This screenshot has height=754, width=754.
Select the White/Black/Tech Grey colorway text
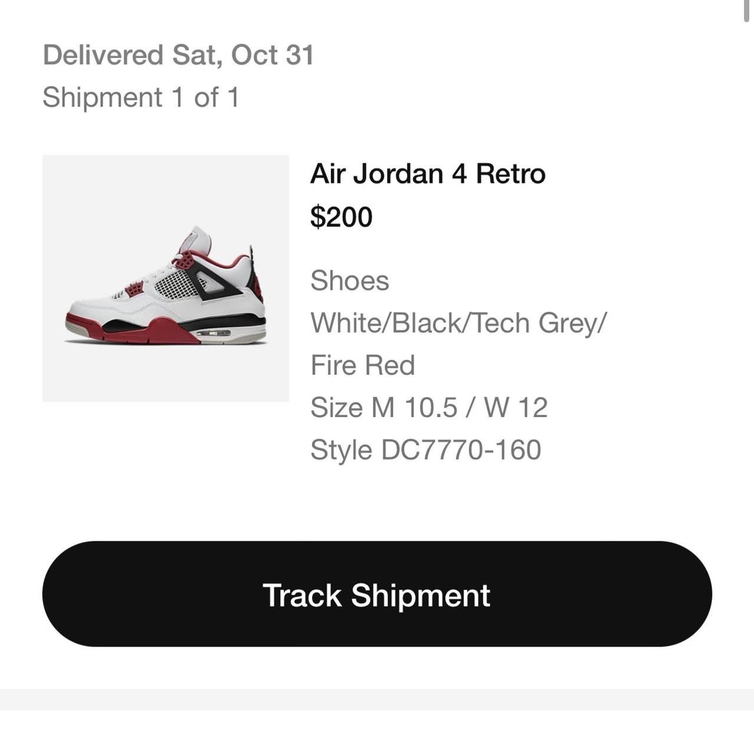(x=458, y=322)
